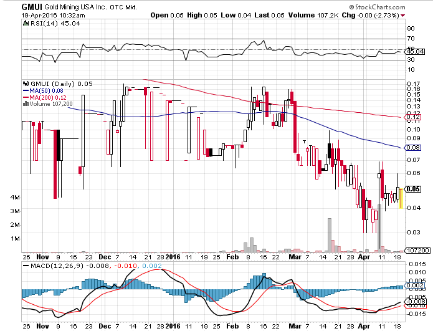Click the blue 0.08 MA(50) price tag

(413, 148)
